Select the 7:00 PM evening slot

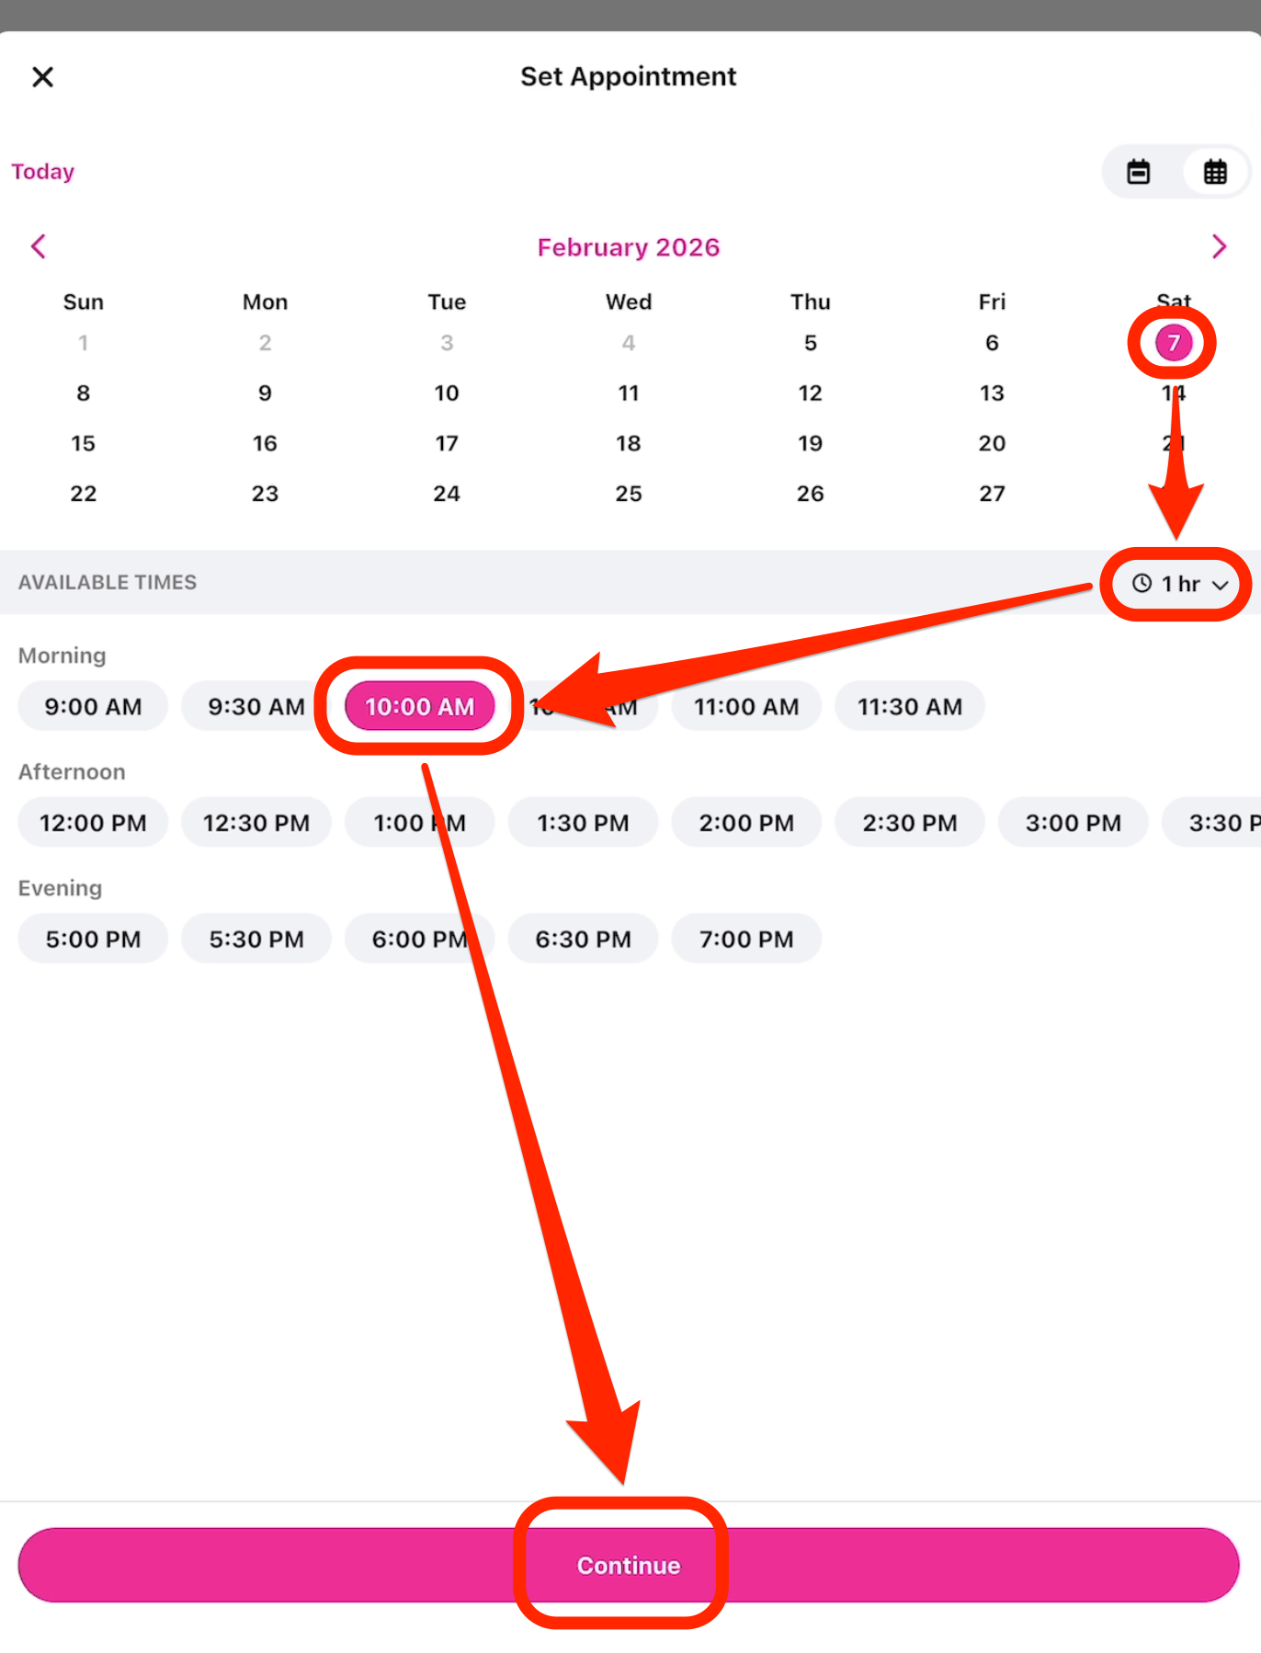745,939
